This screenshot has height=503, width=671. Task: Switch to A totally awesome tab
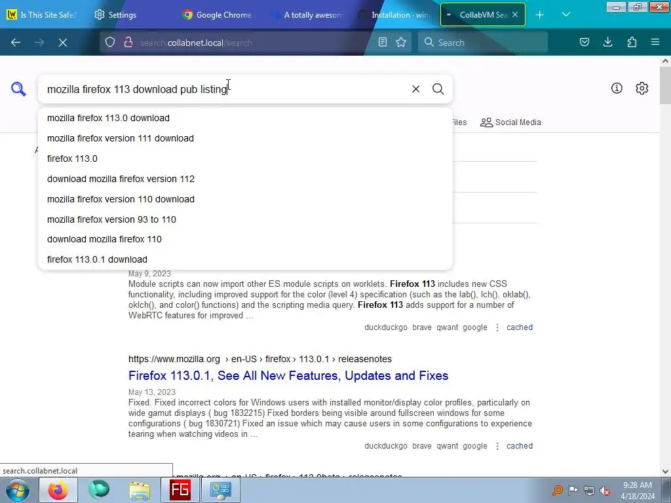click(x=307, y=14)
